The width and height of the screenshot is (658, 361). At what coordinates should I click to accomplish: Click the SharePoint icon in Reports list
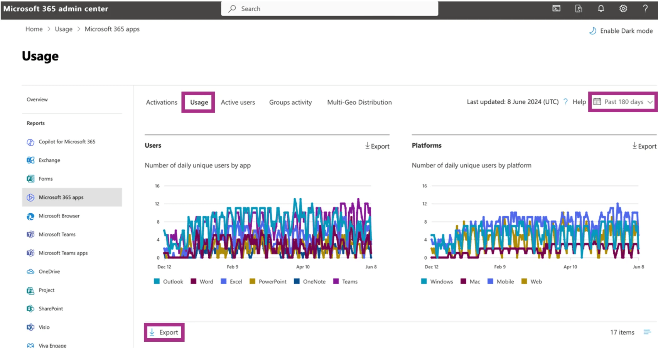tap(30, 309)
